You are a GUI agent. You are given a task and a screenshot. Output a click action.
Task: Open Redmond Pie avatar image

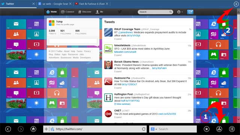click(108, 81)
